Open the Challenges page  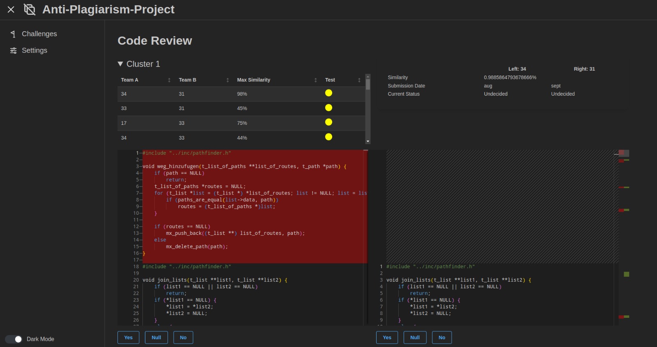(39, 34)
